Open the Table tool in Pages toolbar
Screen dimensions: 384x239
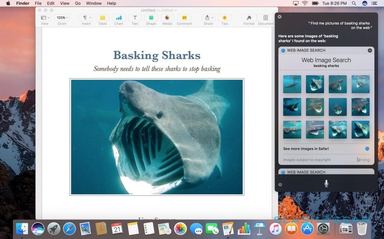click(x=102, y=18)
